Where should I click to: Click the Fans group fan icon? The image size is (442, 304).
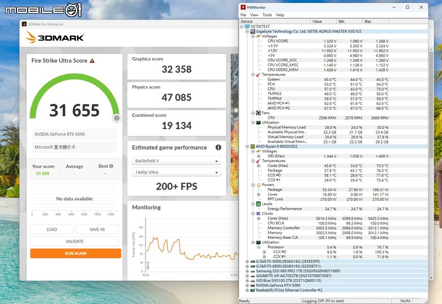click(258, 113)
